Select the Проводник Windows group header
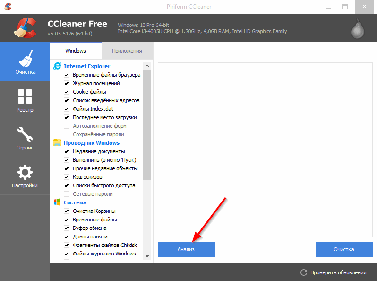The image size is (377, 281). [x=91, y=143]
